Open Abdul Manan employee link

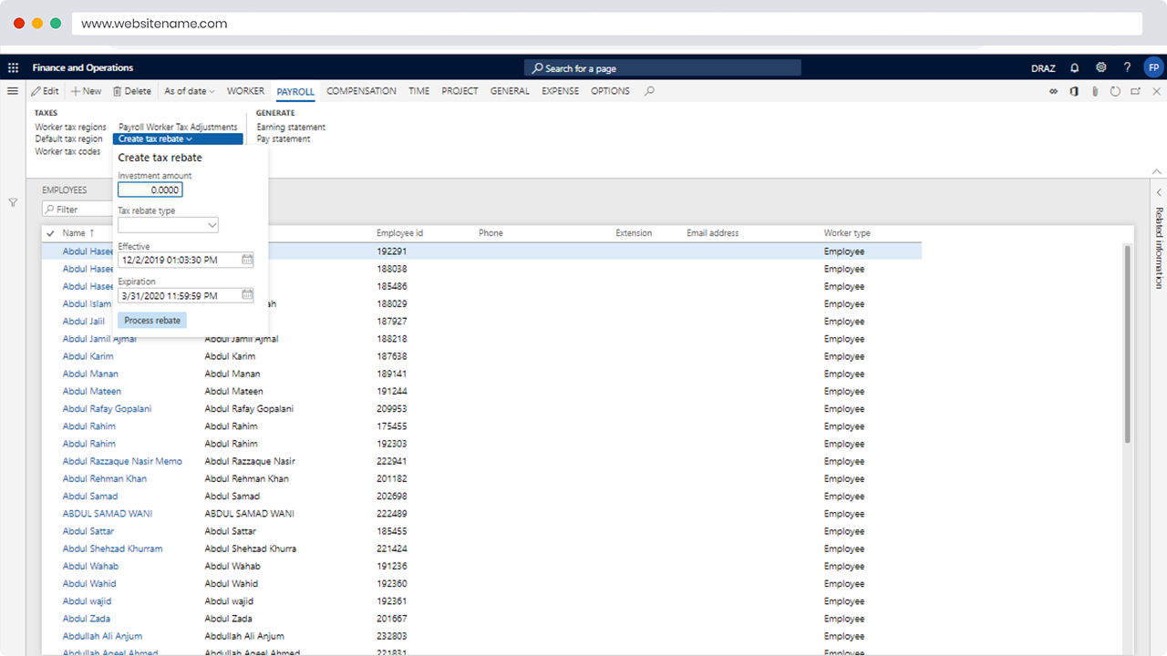[x=90, y=374]
